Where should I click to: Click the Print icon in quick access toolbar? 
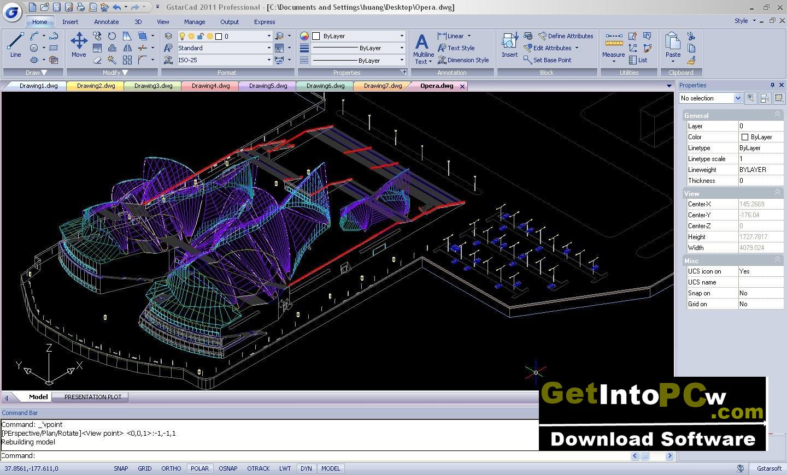click(x=81, y=7)
